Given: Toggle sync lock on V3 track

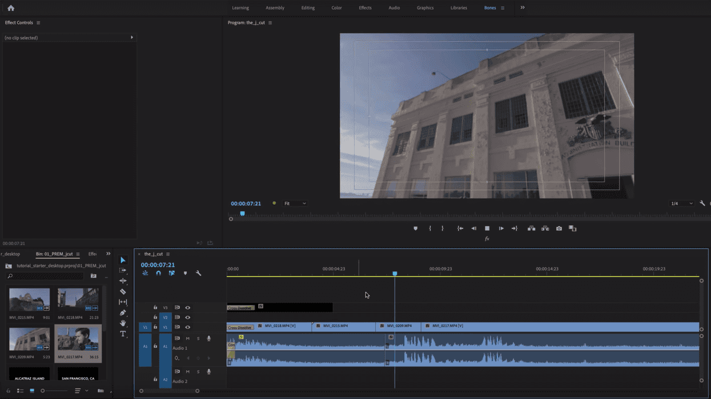Looking at the screenshot, I should click(x=177, y=308).
